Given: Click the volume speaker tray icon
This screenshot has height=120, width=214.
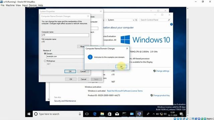Looking at the screenshot, I should [x=165, y=114].
